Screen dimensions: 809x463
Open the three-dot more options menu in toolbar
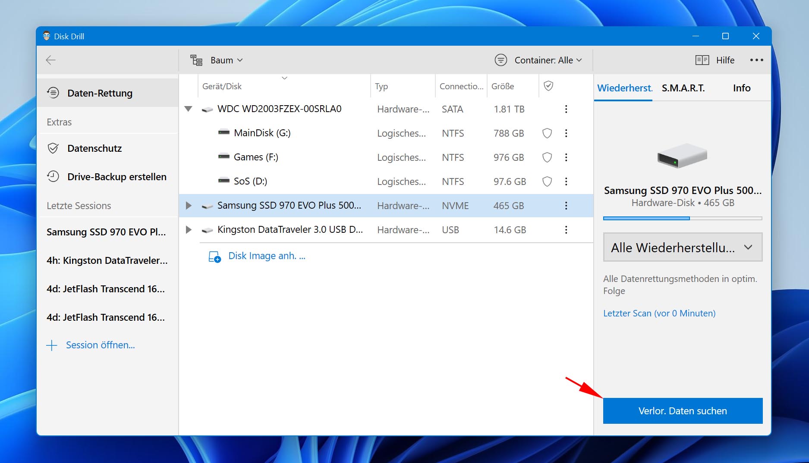[756, 60]
